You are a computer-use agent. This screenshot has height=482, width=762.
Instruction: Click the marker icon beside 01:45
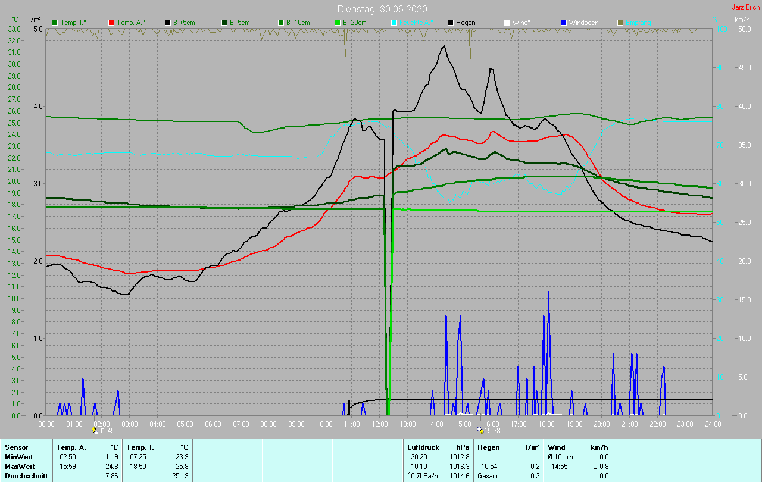point(94,430)
